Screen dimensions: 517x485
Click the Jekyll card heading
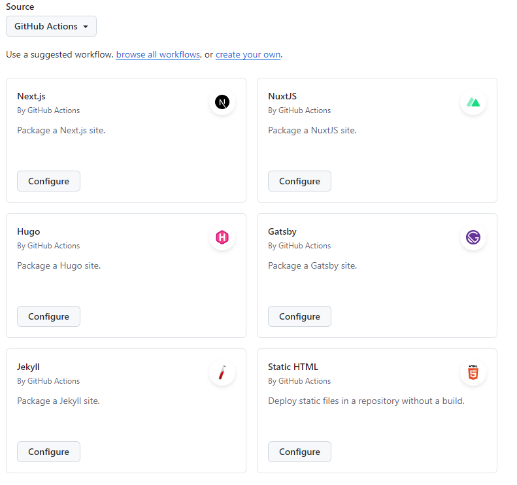28,367
